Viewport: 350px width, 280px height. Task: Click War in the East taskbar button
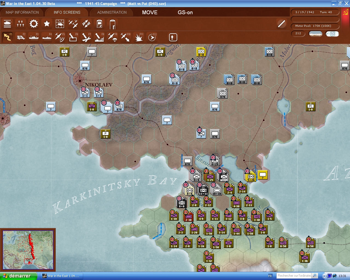pyautogui.click(x=61, y=276)
